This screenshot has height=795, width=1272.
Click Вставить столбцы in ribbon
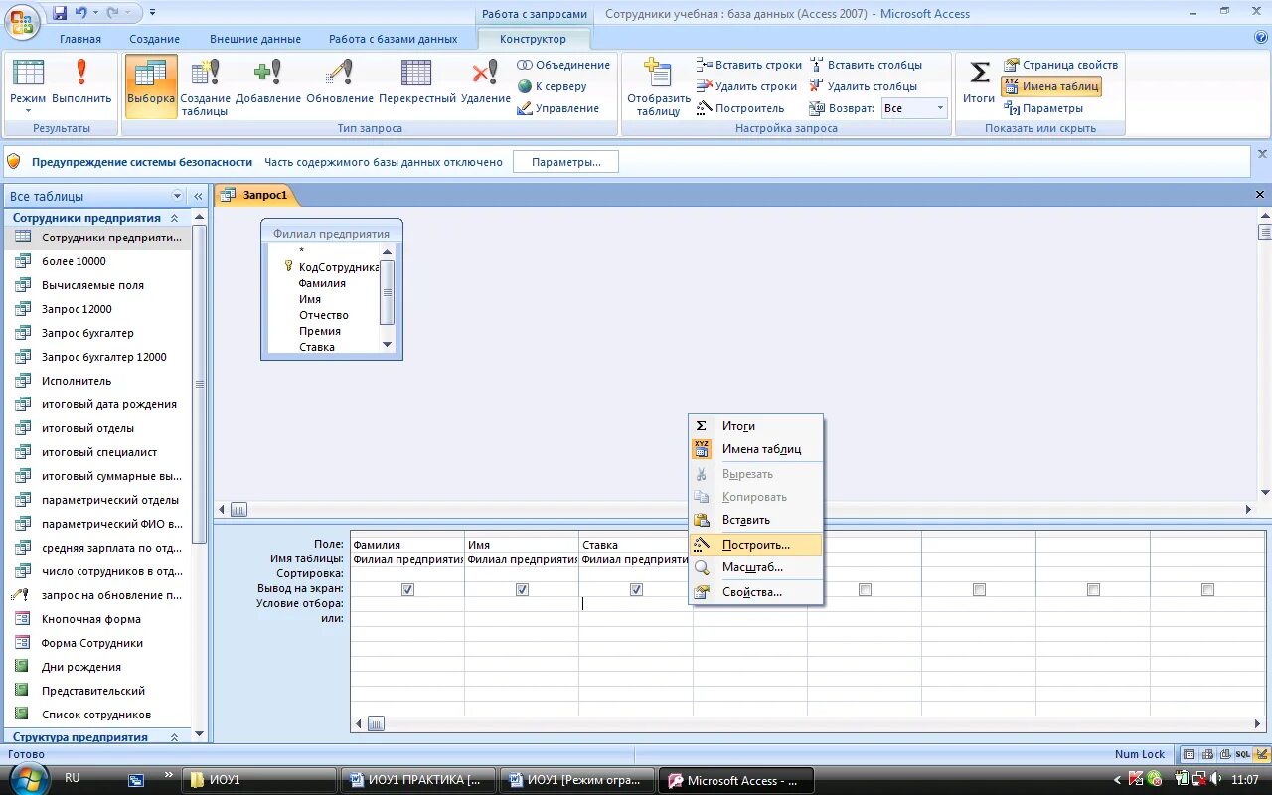pyautogui.click(x=865, y=65)
